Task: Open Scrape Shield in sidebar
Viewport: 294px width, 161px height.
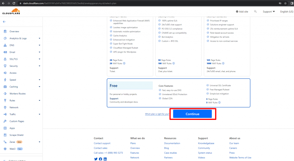Action: 16,135
